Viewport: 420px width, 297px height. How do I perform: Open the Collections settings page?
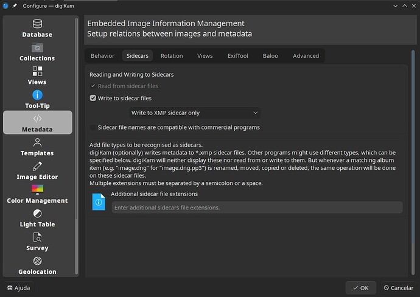pos(37,52)
